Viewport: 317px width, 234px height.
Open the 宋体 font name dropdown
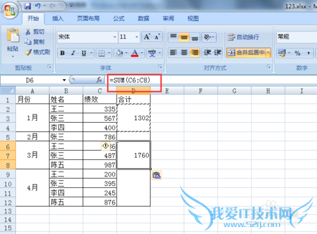115,37
